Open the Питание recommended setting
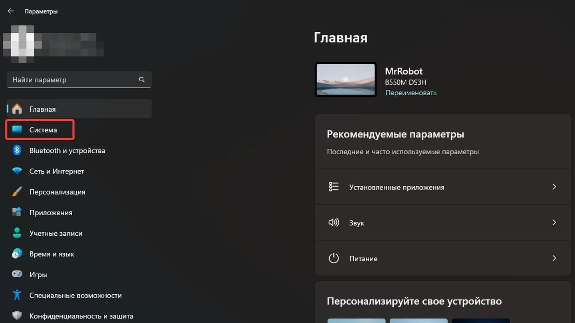Viewport: 575px width, 323px height. (x=443, y=258)
